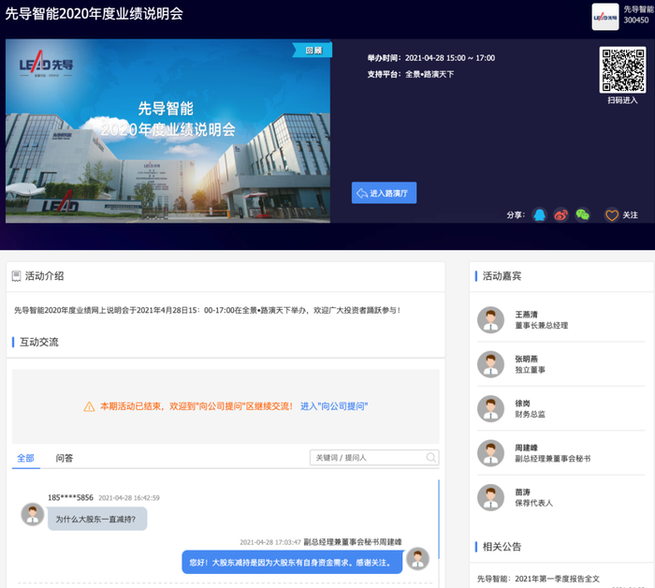This screenshot has width=655, height=588.
Task: Click the chat list vertical scrollbar
Action: tap(439, 519)
